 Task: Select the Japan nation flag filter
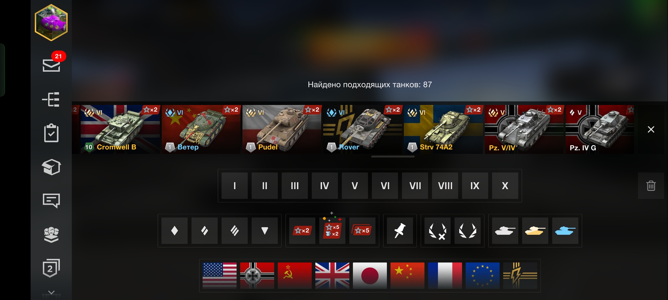pos(370,276)
